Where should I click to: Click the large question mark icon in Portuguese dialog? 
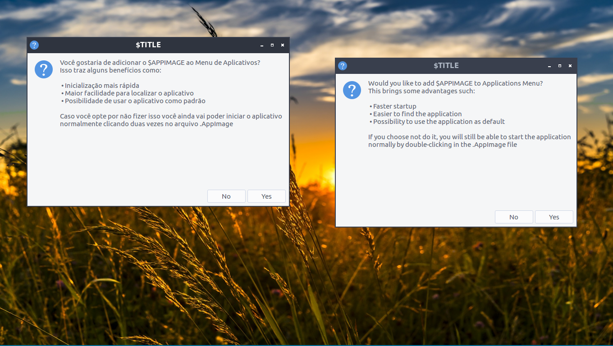click(x=44, y=69)
